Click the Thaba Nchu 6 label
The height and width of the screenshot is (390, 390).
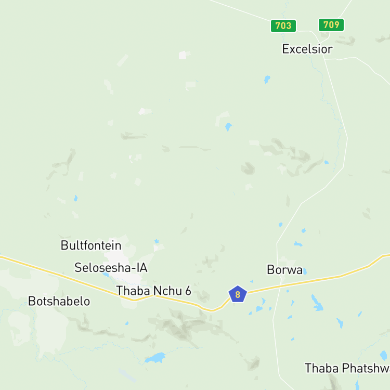point(154,291)
